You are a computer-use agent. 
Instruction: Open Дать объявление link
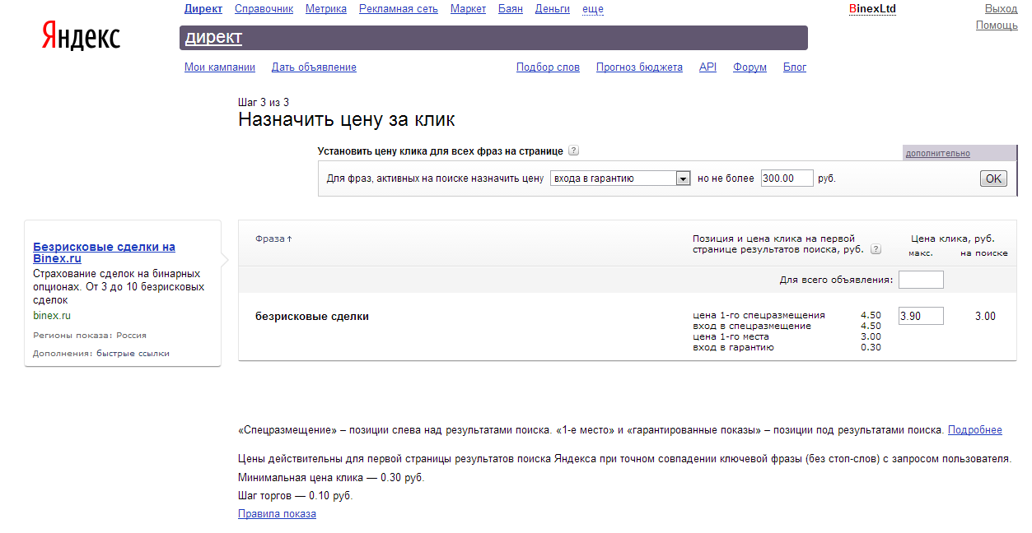314,67
